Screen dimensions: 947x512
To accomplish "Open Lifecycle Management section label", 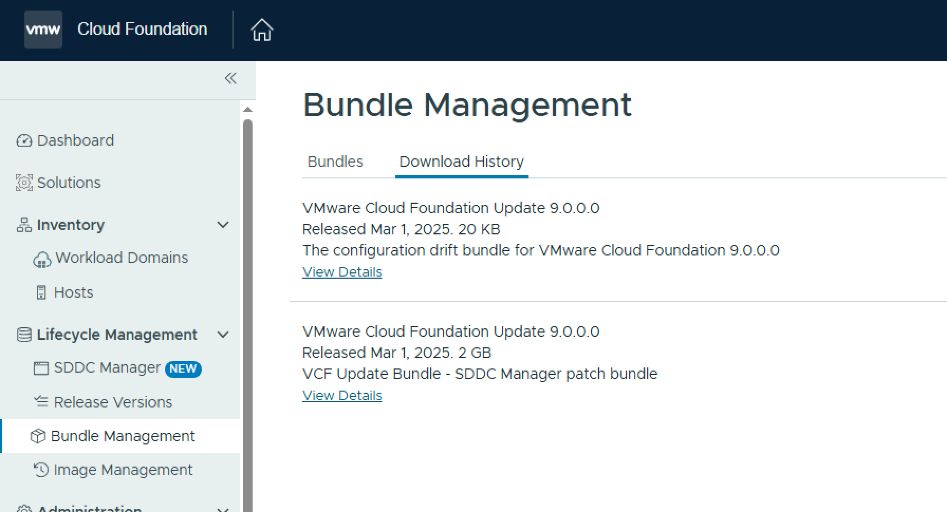I will 117,335.
